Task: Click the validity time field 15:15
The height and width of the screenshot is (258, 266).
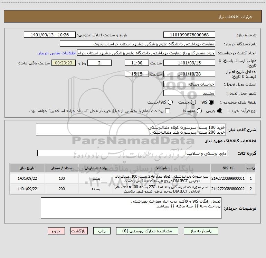Action: tap(137, 74)
